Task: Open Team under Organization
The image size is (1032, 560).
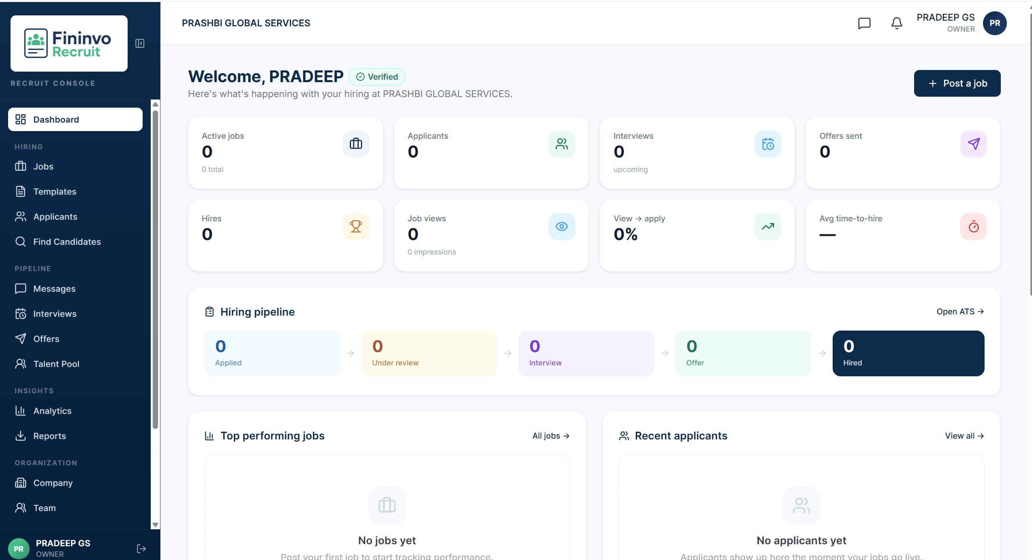Action: 75,508
